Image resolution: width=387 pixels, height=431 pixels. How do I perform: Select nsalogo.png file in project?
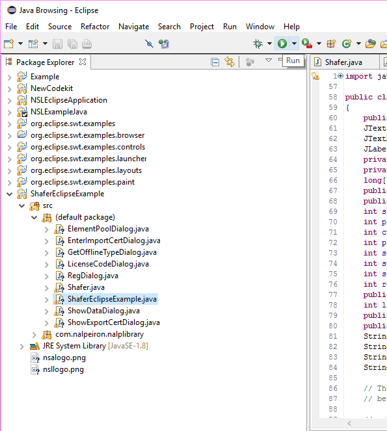(64, 358)
